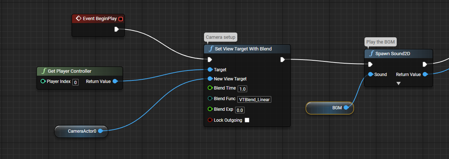Select the Play the BGM comment bubble
The height and width of the screenshot is (159, 449).
(380, 42)
